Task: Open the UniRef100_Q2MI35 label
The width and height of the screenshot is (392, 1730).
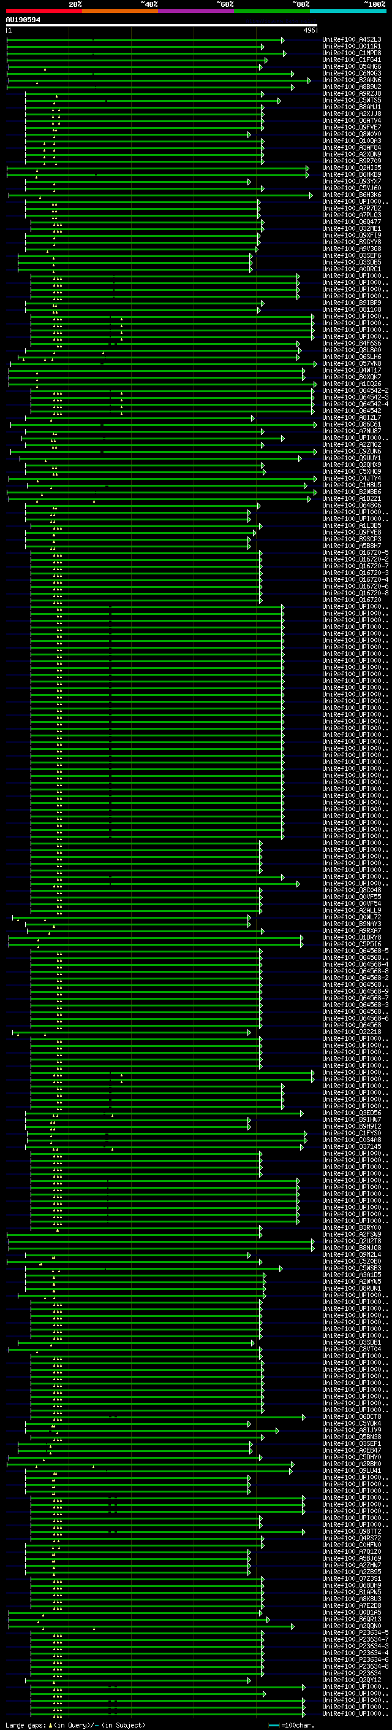Action: point(352,168)
